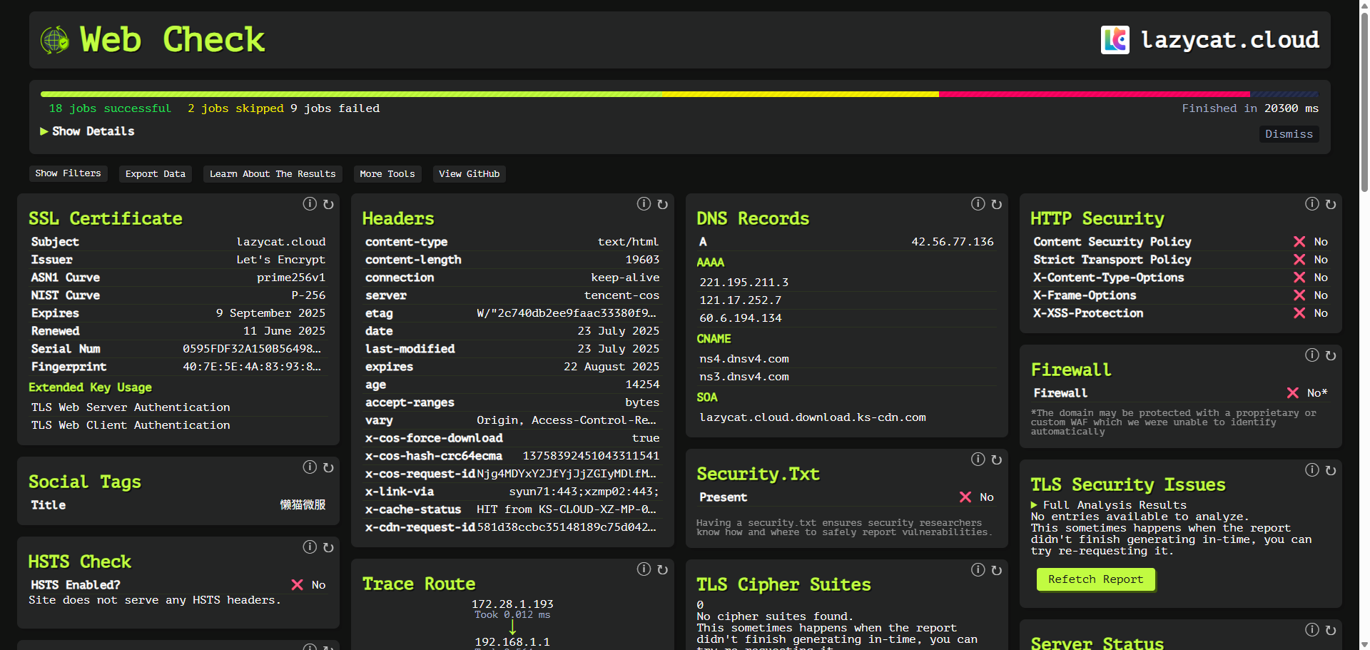Viewport: 1370px width, 650px height.
Task: Refresh the SSL Certificate card
Action: pos(328,204)
